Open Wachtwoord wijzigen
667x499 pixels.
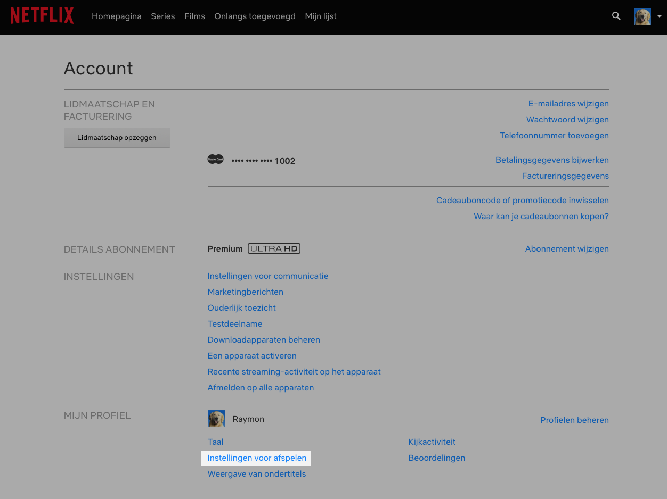[567, 120]
